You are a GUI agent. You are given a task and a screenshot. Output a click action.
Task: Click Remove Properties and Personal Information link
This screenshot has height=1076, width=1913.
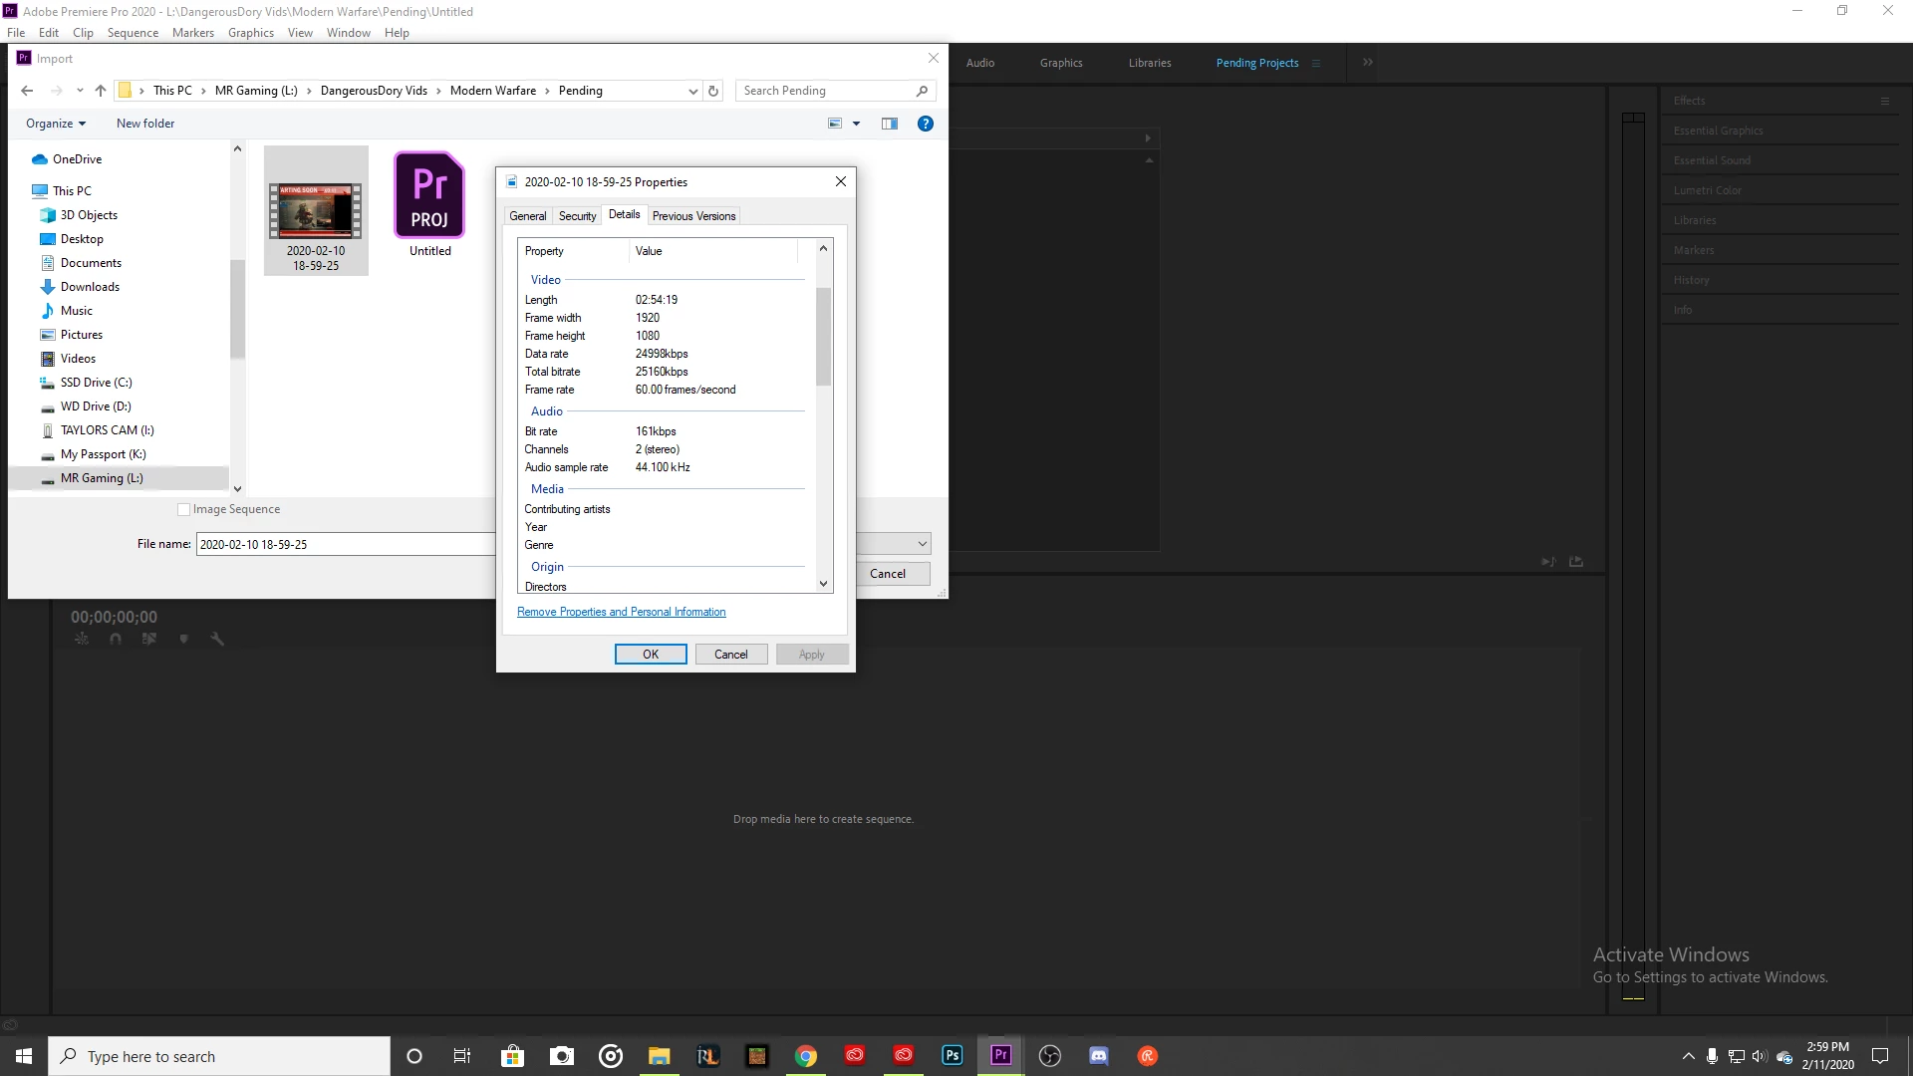tap(621, 612)
